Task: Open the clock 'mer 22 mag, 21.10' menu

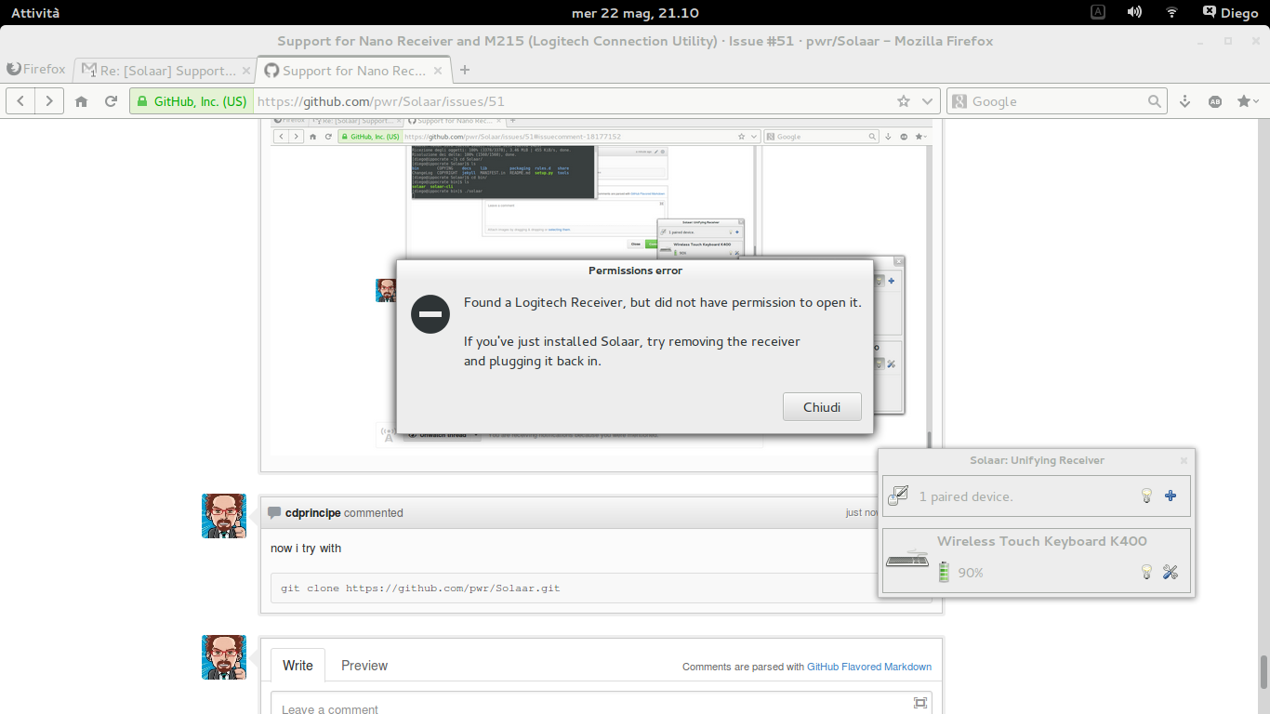Action: [635, 12]
